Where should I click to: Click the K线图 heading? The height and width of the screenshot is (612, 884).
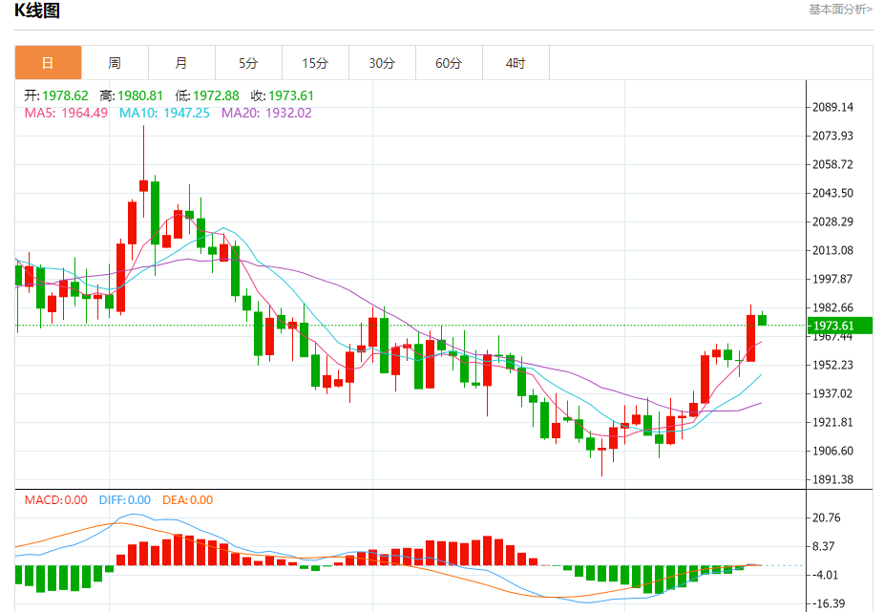coord(37,11)
